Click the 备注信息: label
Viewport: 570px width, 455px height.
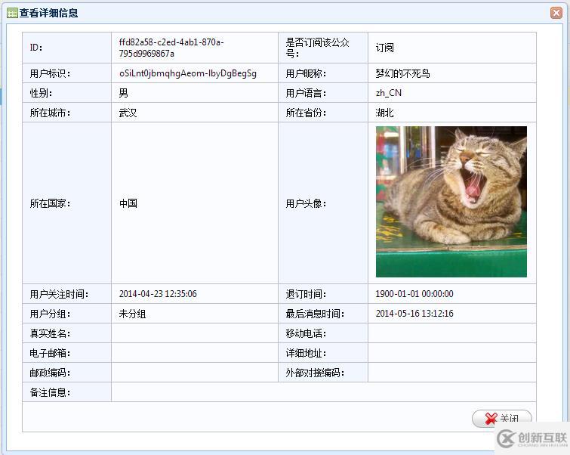click(x=50, y=392)
